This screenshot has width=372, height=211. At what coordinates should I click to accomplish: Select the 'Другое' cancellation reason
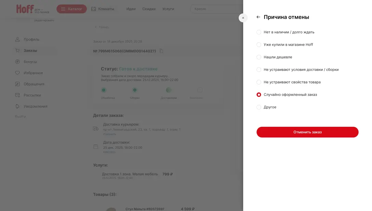tap(259, 107)
